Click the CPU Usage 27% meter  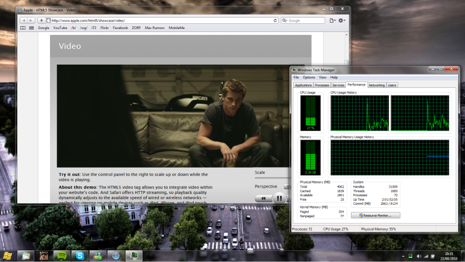[x=310, y=113]
